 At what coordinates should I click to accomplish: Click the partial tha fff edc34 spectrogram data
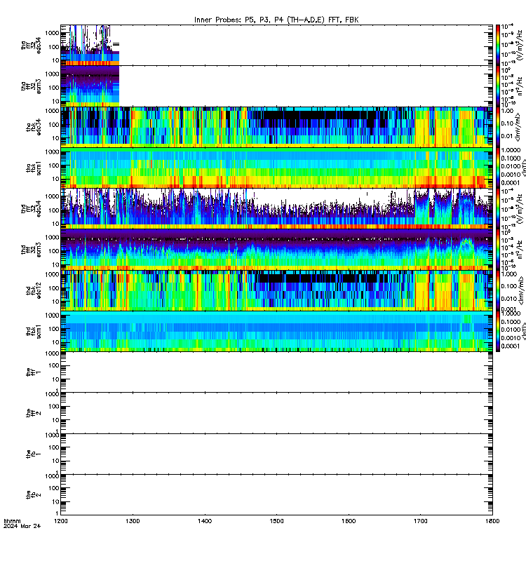point(90,45)
